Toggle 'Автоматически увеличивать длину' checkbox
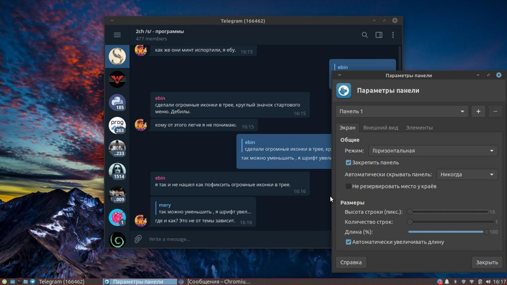507x285 pixels. click(349, 242)
